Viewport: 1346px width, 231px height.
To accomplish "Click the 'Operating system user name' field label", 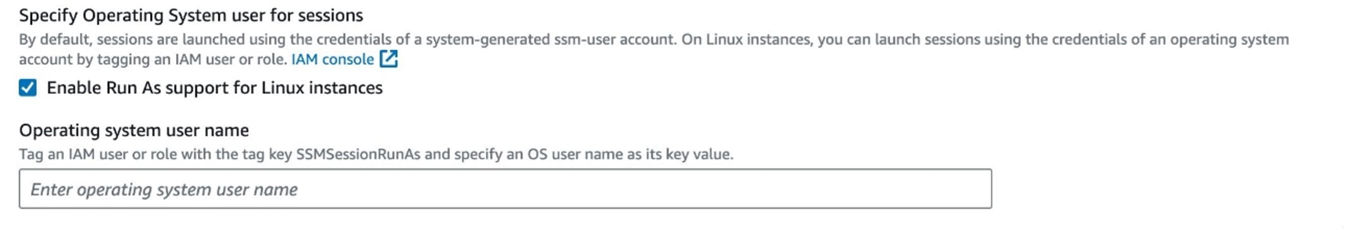I will (x=134, y=130).
